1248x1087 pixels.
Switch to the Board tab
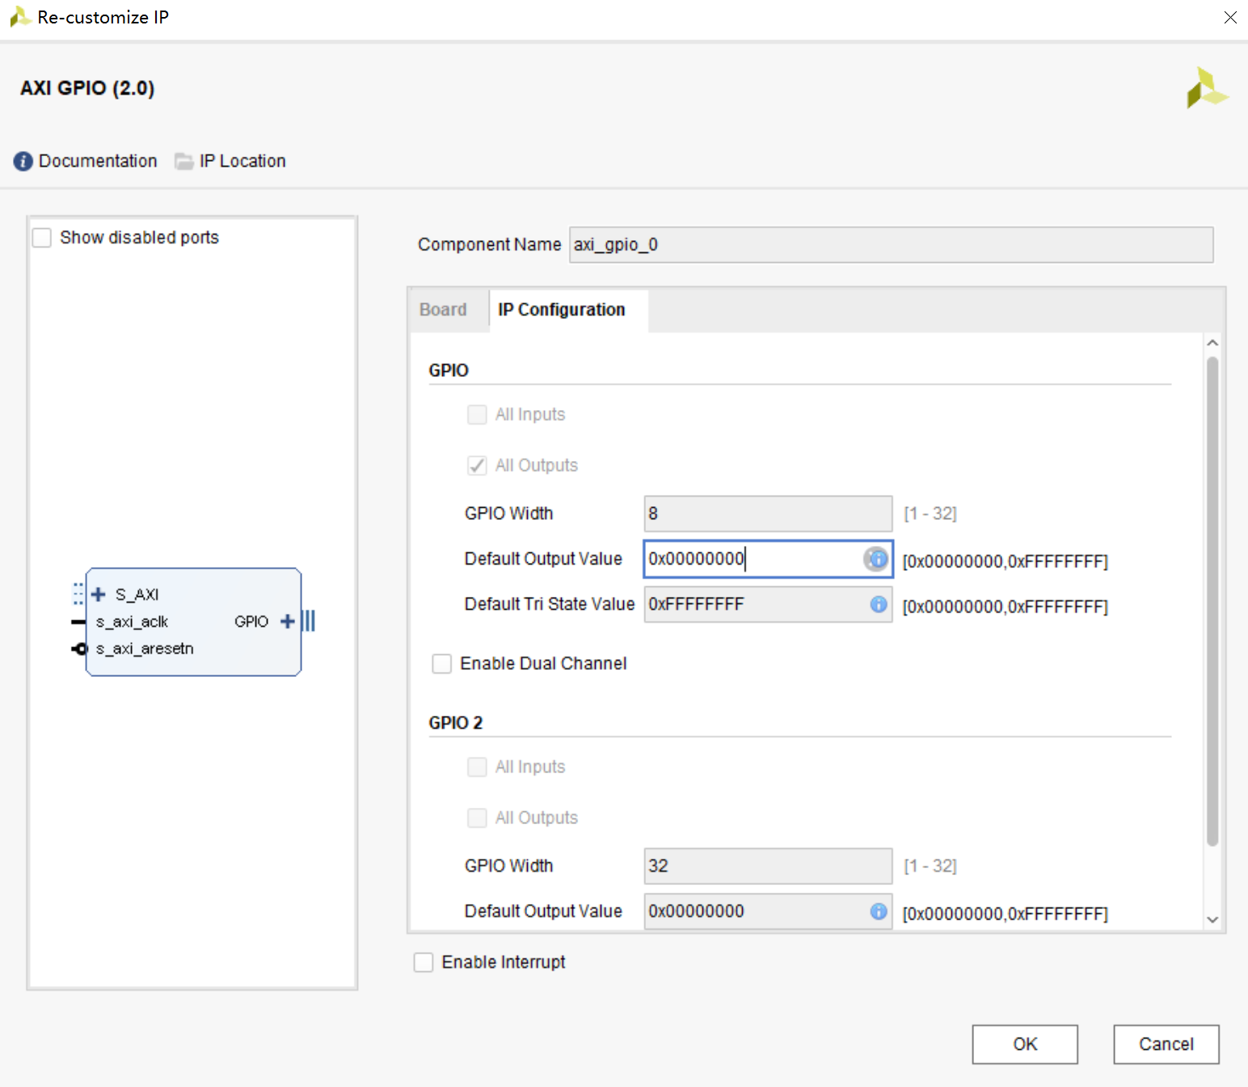(443, 310)
